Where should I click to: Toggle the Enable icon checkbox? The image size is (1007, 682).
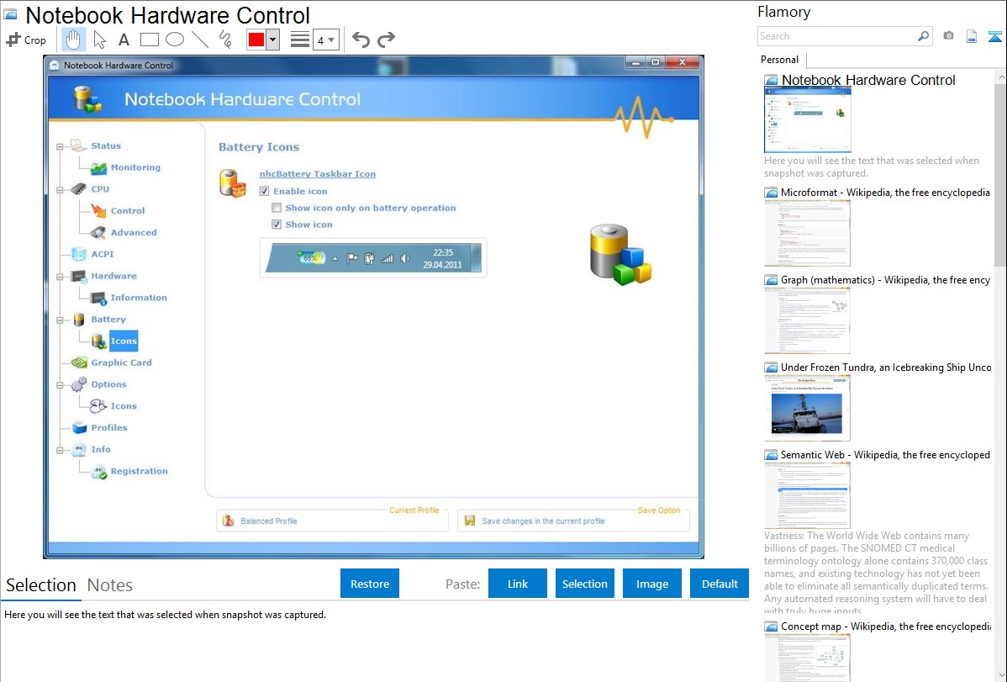point(264,191)
